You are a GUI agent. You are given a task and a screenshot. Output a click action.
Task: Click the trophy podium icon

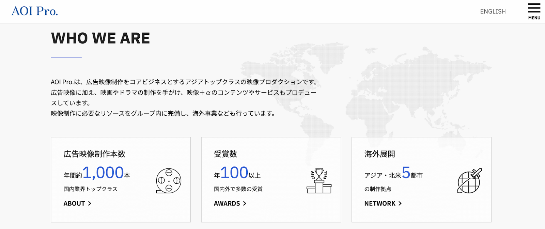(x=319, y=181)
